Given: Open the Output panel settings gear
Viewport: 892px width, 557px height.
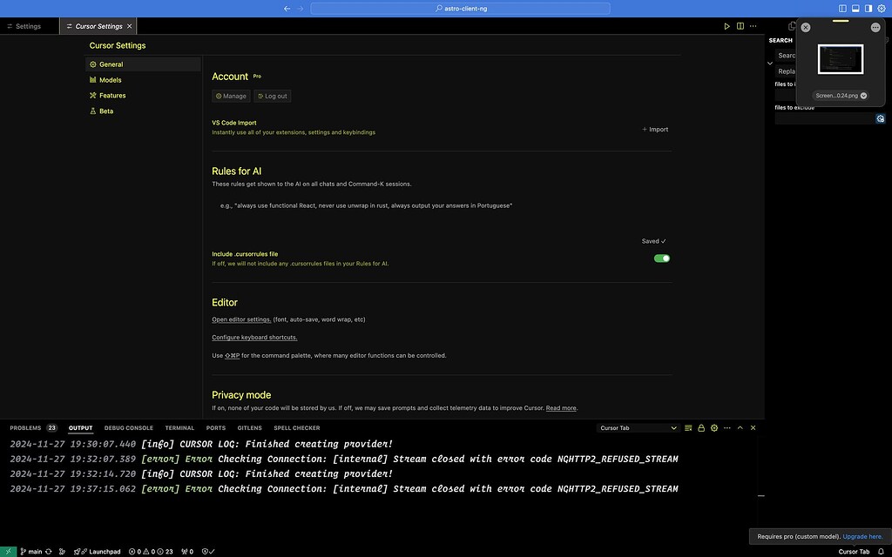Looking at the screenshot, I should [713, 427].
